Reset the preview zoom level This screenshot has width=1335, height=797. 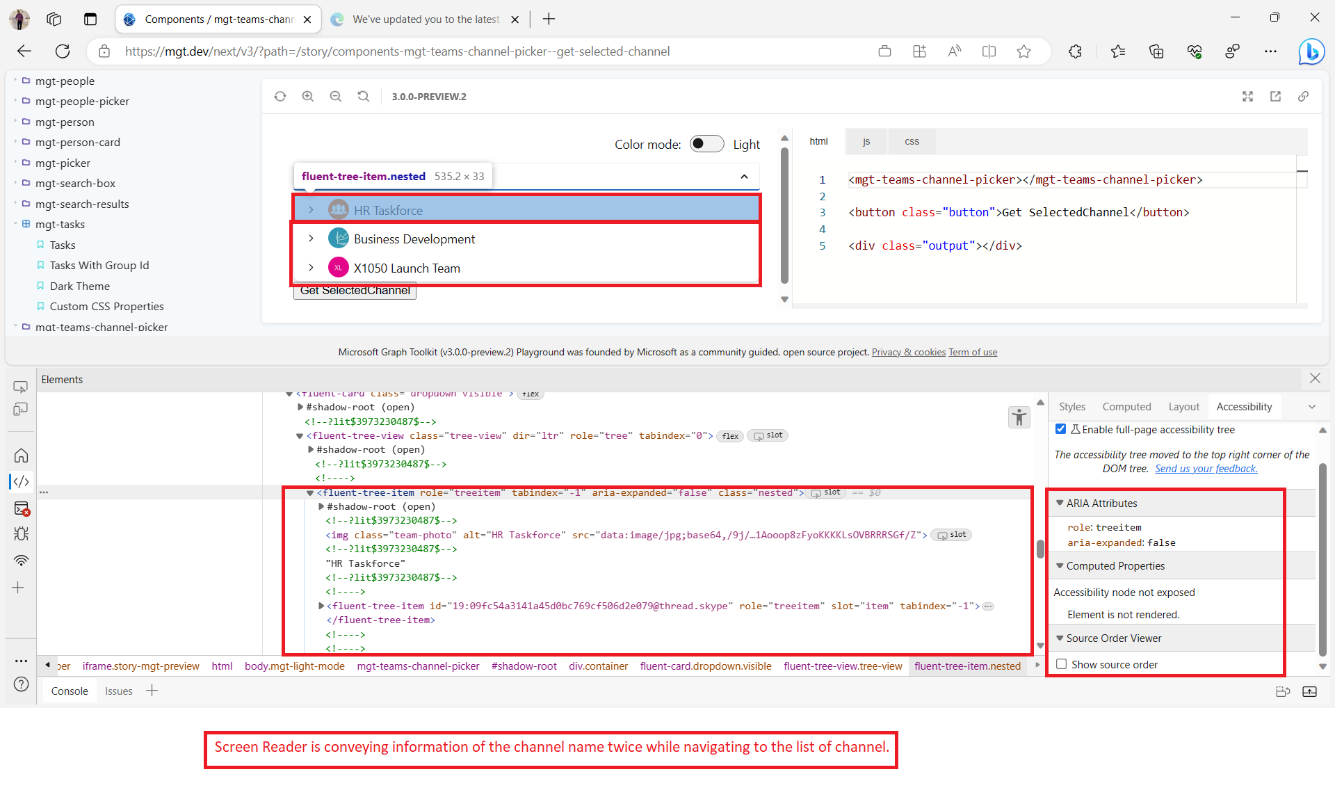pos(364,96)
